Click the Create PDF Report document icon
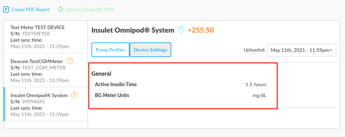 [x=6, y=10]
